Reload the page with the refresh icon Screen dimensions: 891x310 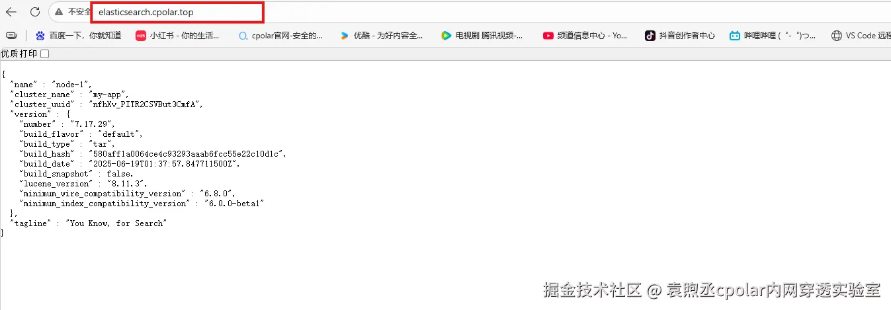click(35, 12)
